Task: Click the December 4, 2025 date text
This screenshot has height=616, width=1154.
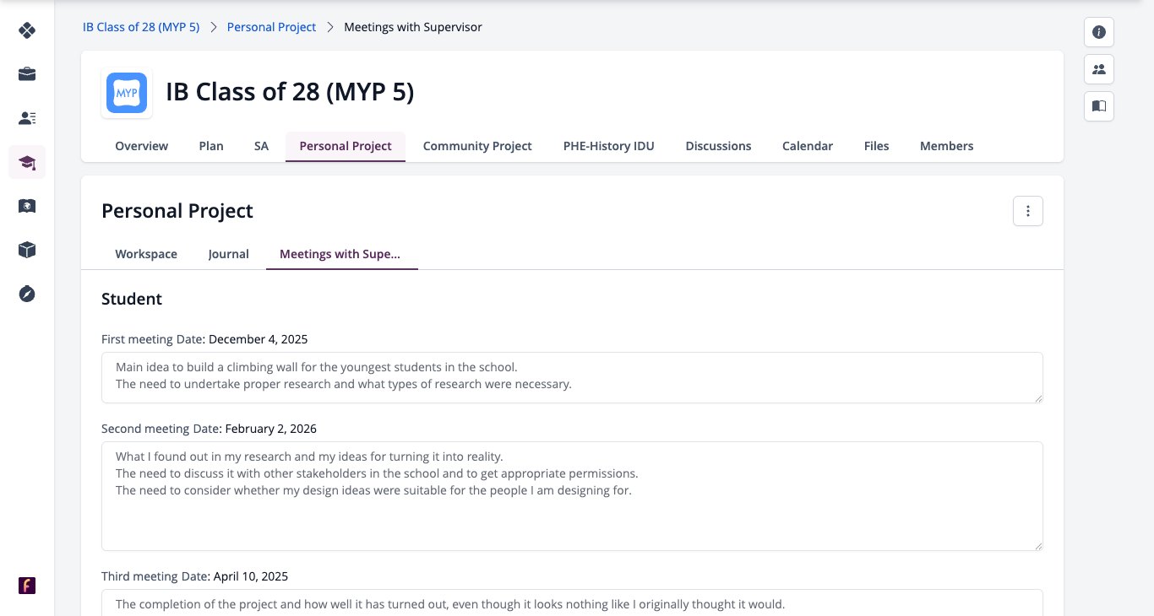Action: point(259,339)
